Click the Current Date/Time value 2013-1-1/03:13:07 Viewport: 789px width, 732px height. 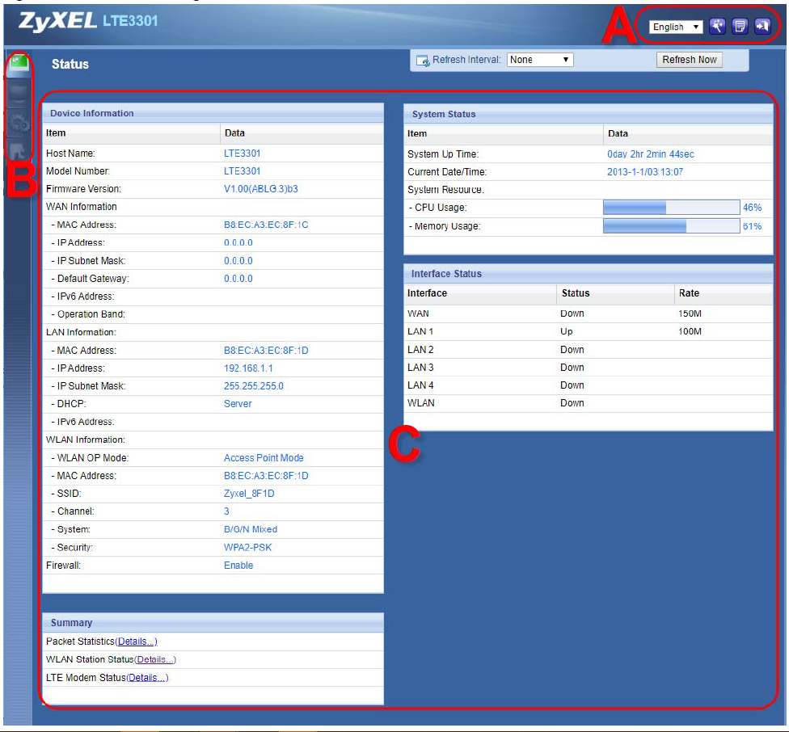[x=645, y=172]
